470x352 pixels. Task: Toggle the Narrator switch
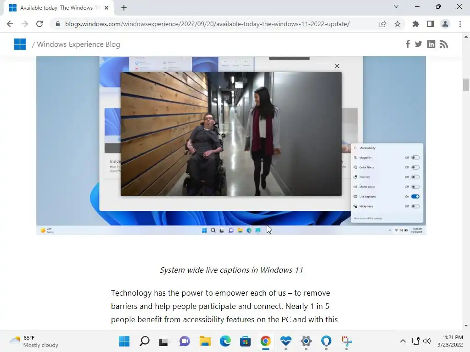[415, 177]
